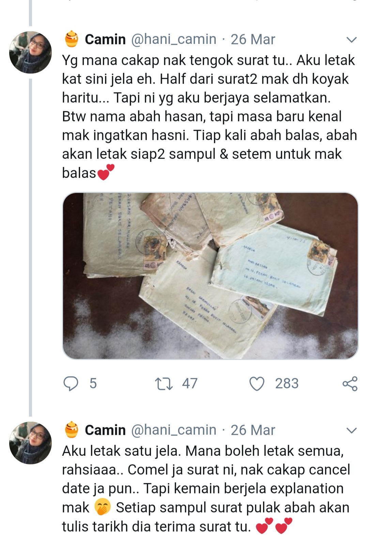Open 26 Mar timestamp on second tweet
The image size is (368, 536).
click(253, 430)
